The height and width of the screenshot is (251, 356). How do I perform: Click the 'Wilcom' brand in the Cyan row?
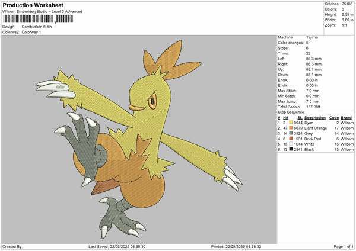tap(347, 123)
